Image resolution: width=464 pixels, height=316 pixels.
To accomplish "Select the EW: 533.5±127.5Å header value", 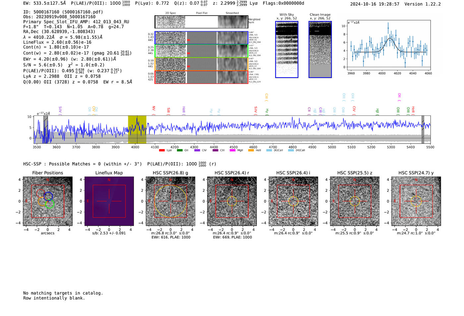I will point(44,3).
